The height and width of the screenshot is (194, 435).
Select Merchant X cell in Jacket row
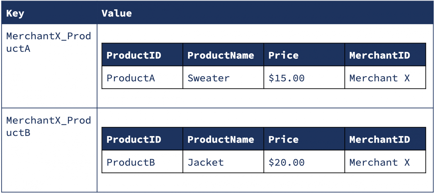point(385,162)
